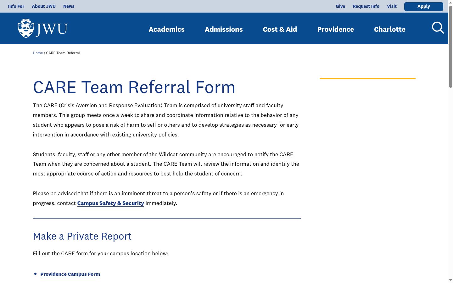This screenshot has height=283, width=453.
Task: Click the Visit link
Action: click(392, 6)
